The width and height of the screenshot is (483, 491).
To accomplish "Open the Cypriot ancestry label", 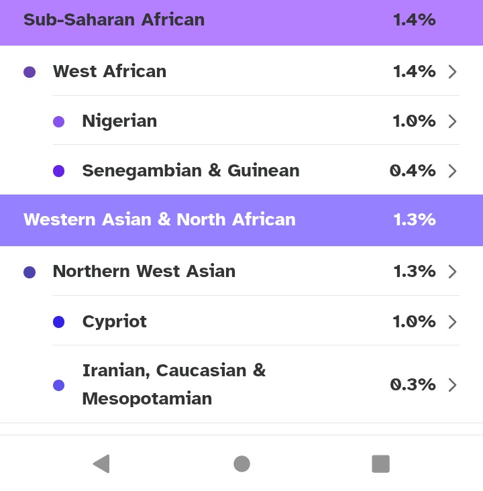I will pos(114,322).
